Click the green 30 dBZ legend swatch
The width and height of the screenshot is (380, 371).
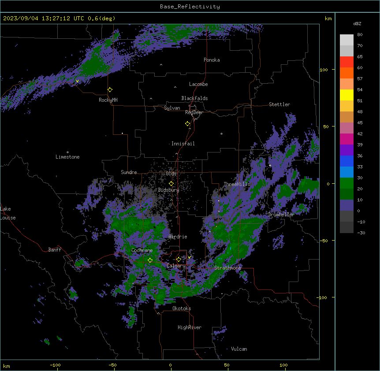[x=346, y=183]
